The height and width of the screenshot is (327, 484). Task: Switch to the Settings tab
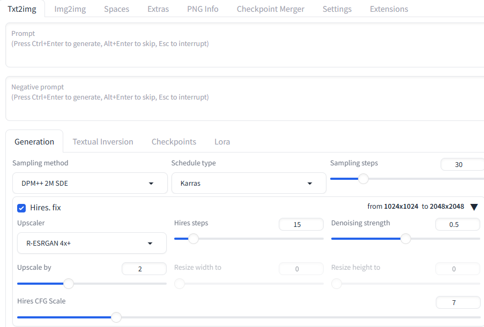[x=337, y=9]
